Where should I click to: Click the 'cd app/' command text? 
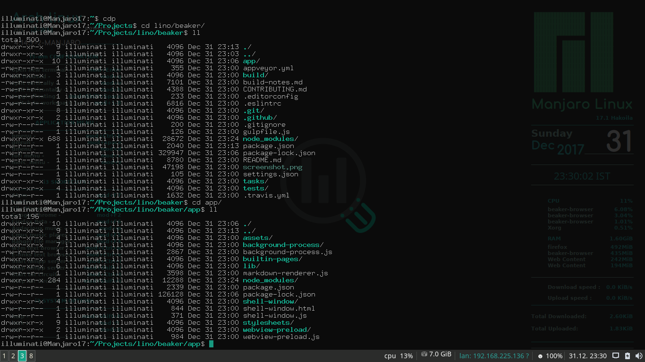tap(207, 203)
